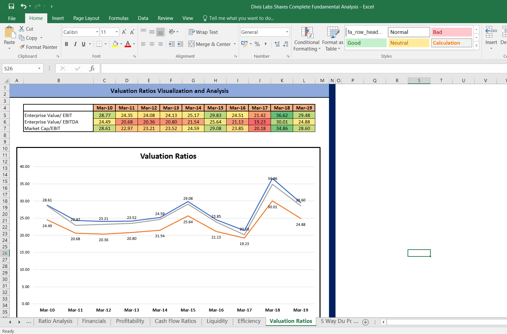Apply the yellow fill color
The image size is (507, 334).
115,44
